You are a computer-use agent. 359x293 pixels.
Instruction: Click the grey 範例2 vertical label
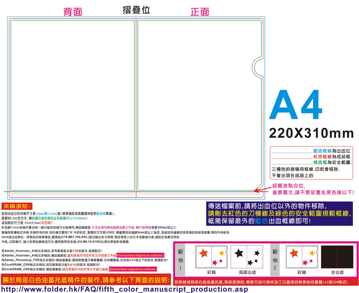pos(275,260)
